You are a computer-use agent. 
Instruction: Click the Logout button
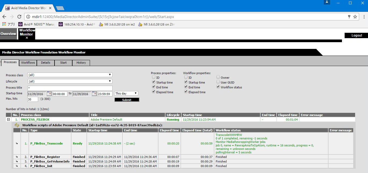click(357, 35)
